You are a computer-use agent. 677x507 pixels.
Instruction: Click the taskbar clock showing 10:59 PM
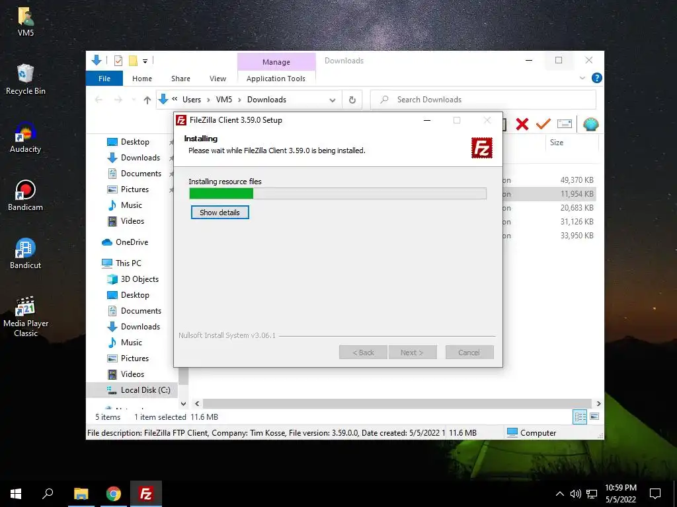[621, 494]
